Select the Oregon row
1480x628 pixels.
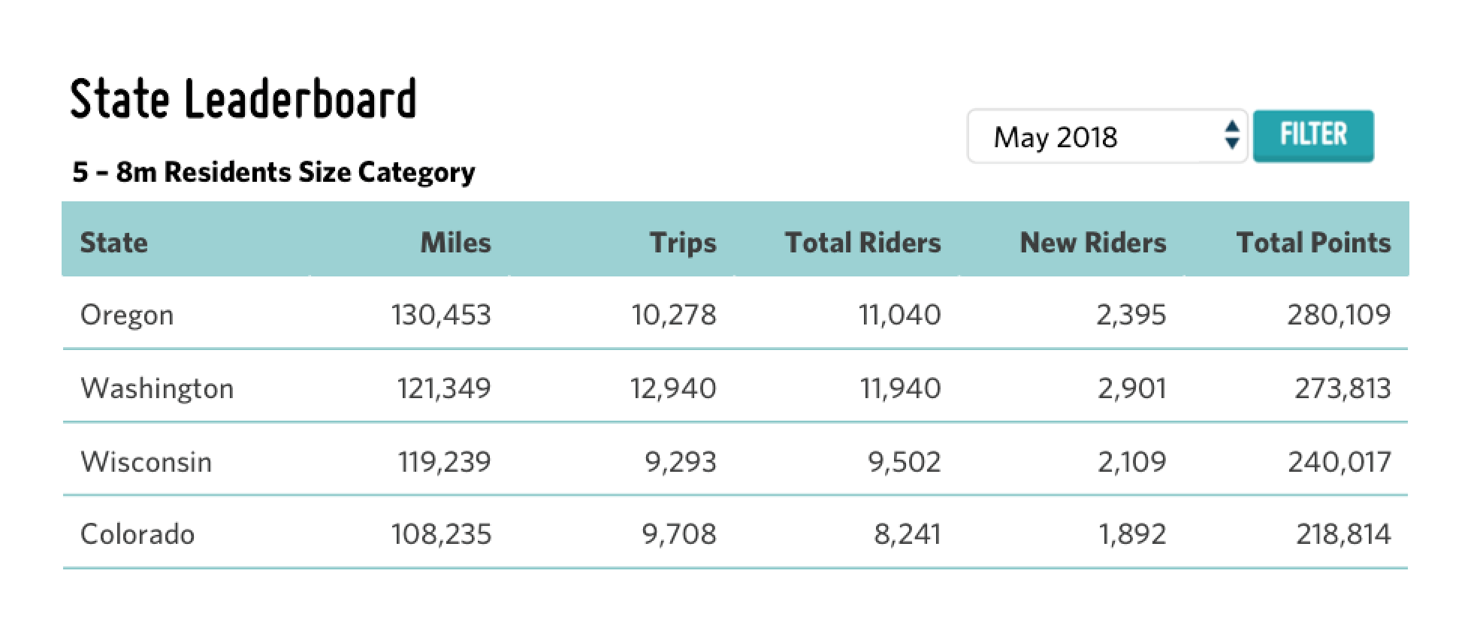735,313
